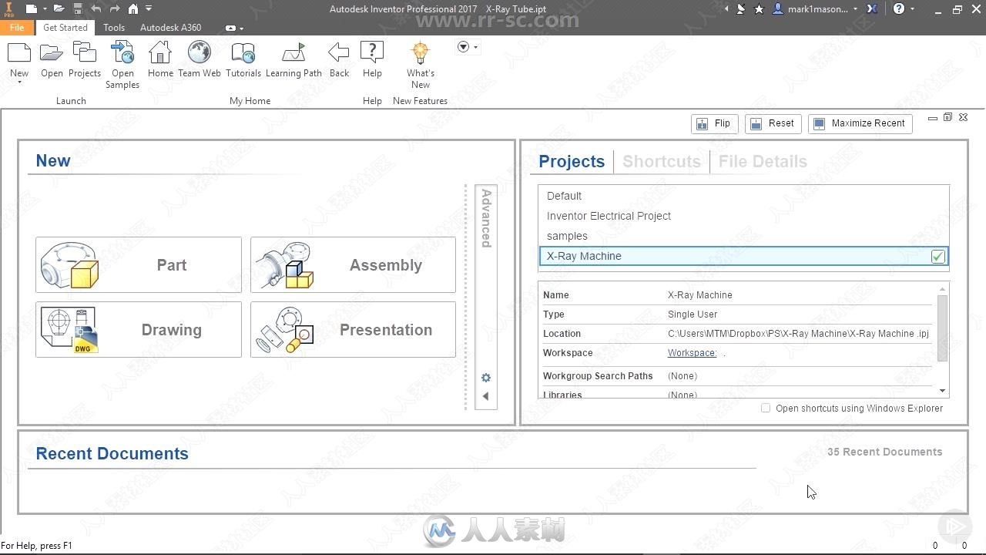Click quick access Save disk icon

click(x=78, y=9)
